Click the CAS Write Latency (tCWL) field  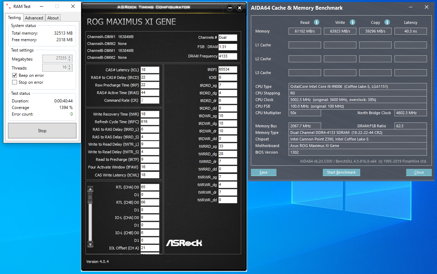(x=150, y=175)
